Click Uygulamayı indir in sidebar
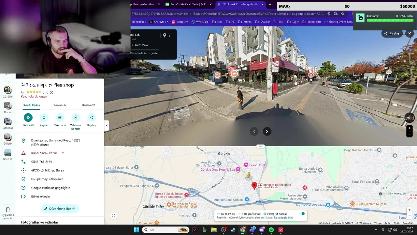Viewport: 417px width, 235px height. point(8,213)
